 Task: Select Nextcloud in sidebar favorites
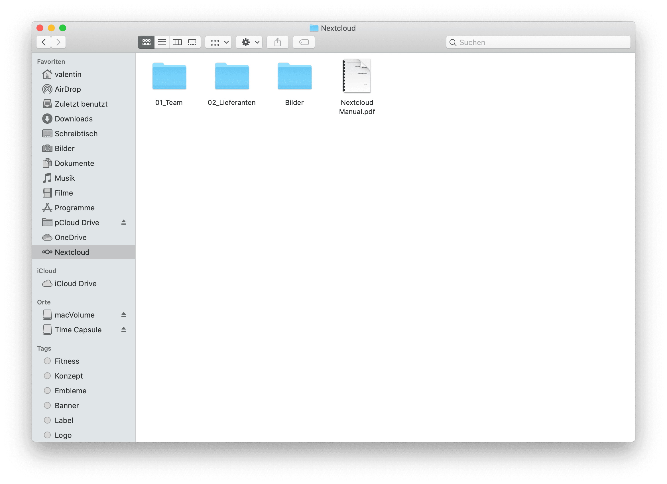[x=72, y=252]
